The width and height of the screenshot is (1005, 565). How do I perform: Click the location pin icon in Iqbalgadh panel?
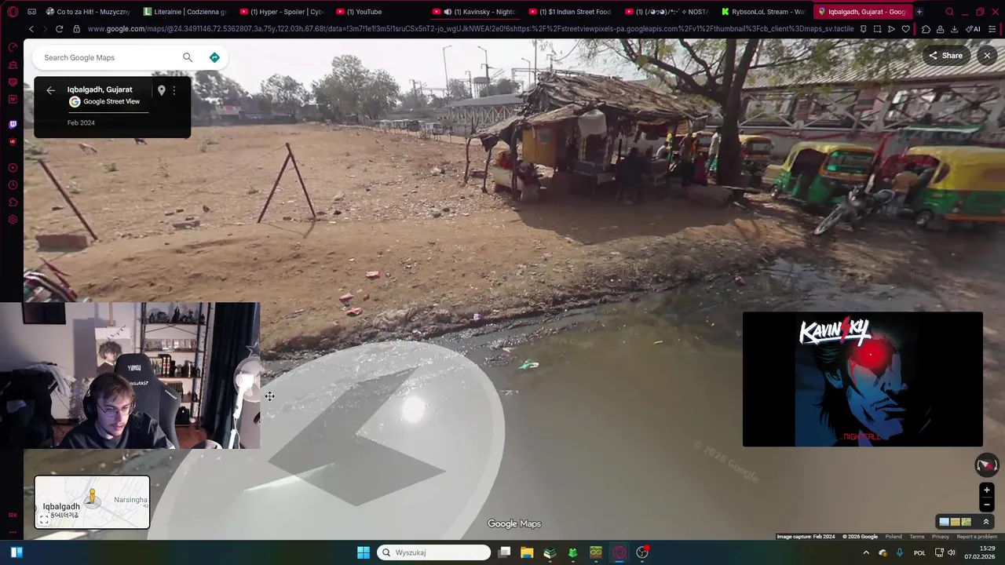(x=161, y=90)
